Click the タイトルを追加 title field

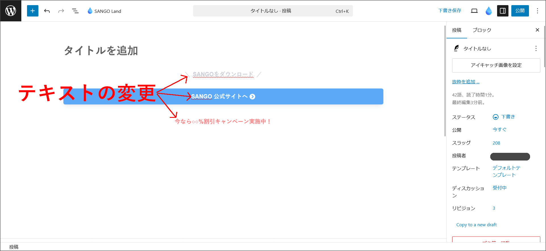click(101, 51)
